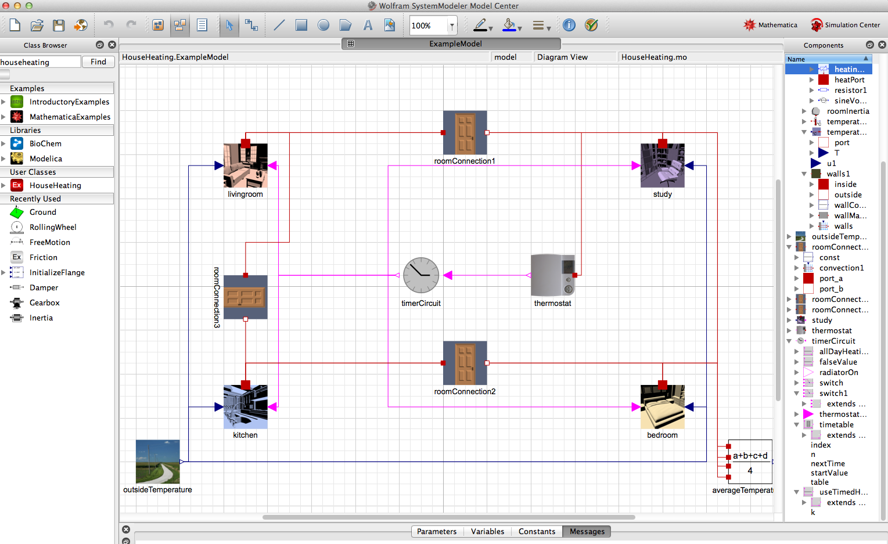Screen dimensions: 888x544
Task: Validate the model with check icon
Action: coord(591,25)
